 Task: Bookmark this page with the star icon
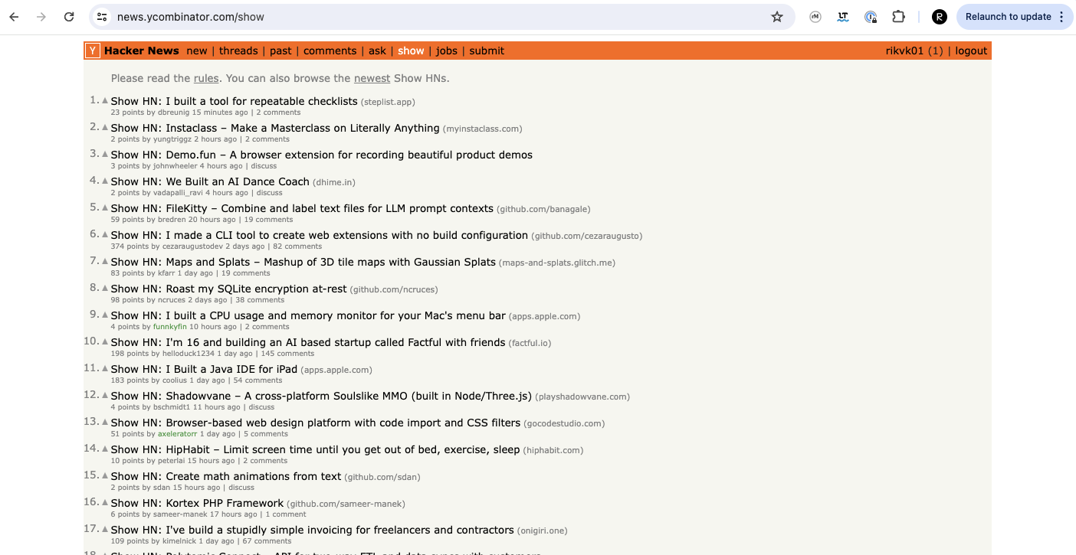776,17
